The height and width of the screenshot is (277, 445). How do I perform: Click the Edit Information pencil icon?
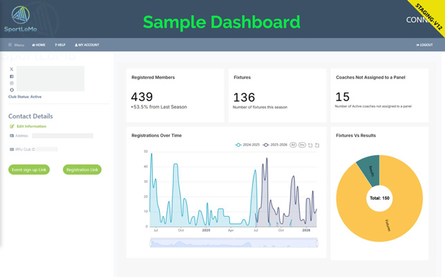click(x=12, y=127)
